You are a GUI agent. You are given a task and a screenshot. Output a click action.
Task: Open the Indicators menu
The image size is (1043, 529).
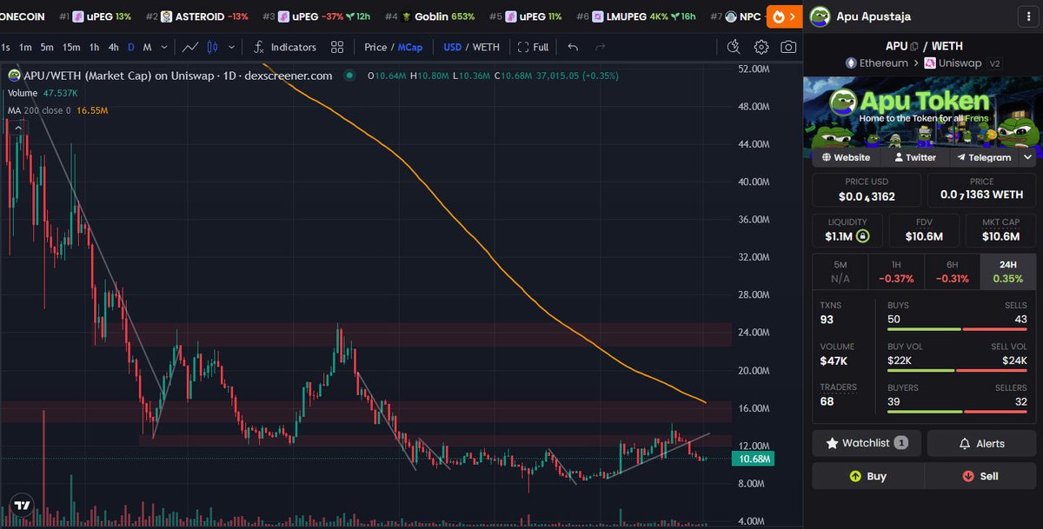(x=285, y=47)
